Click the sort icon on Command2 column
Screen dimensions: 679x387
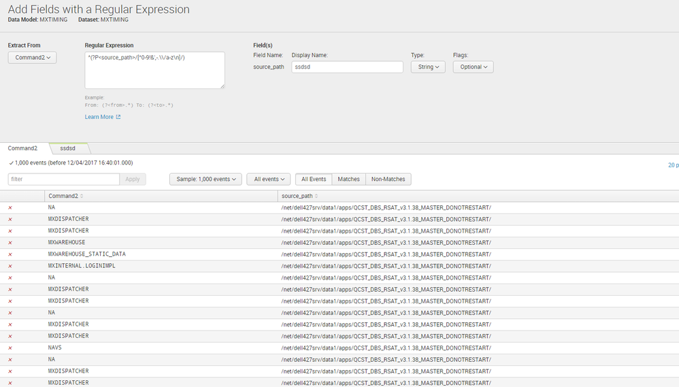pyautogui.click(x=82, y=196)
